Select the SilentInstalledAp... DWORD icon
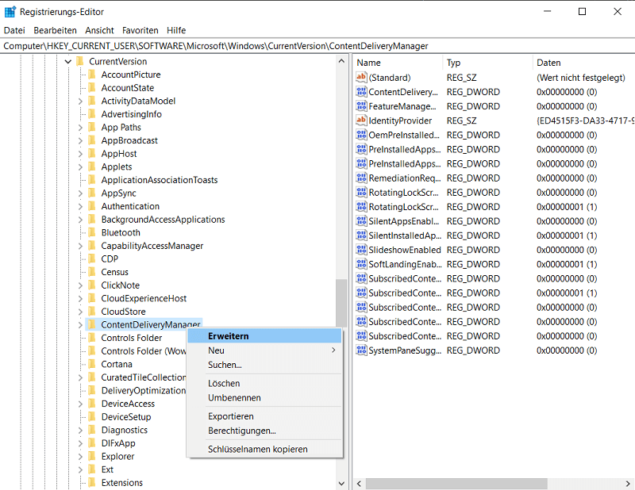The image size is (635, 490). pyautogui.click(x=361, y=235)
